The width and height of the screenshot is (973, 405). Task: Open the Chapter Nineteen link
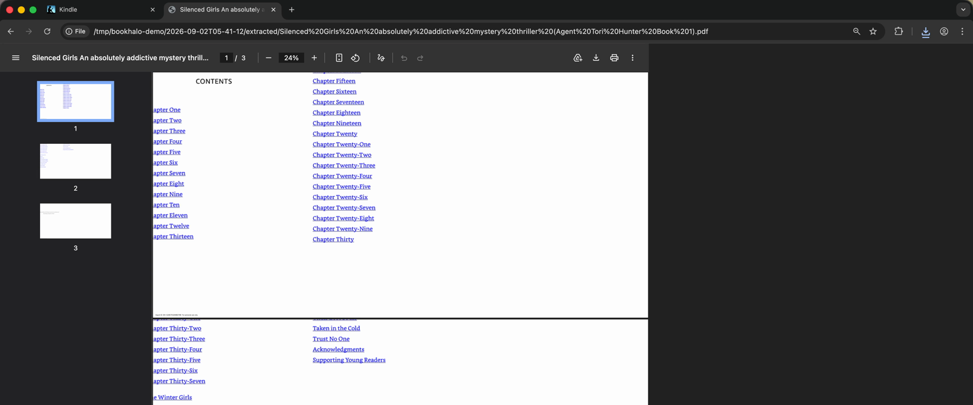(x=337, y=123)
